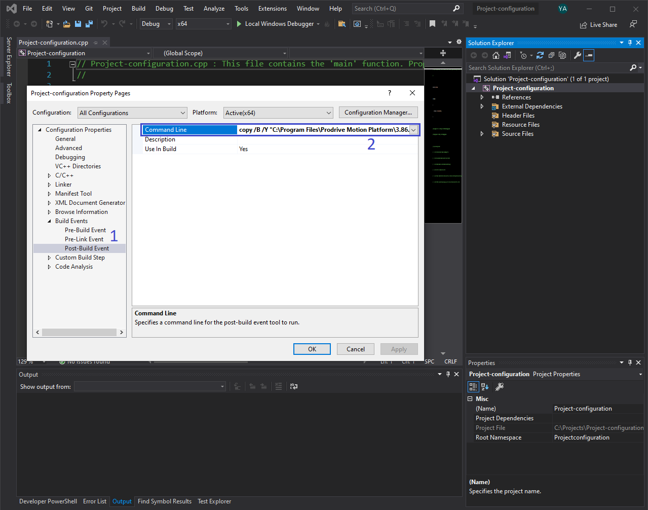
Task: Select the Post-Build Event tree item
Action: pyautogui.click(x=87, y=248)
